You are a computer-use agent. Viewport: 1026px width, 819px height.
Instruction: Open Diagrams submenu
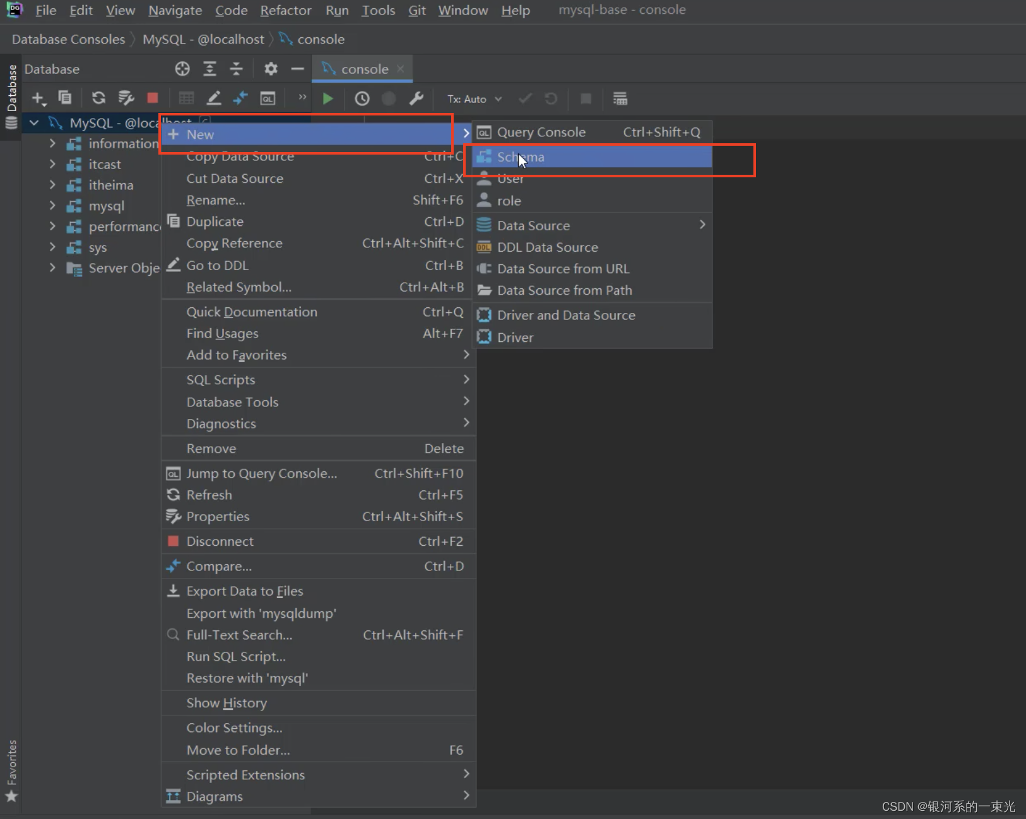[x=319, y=796]
